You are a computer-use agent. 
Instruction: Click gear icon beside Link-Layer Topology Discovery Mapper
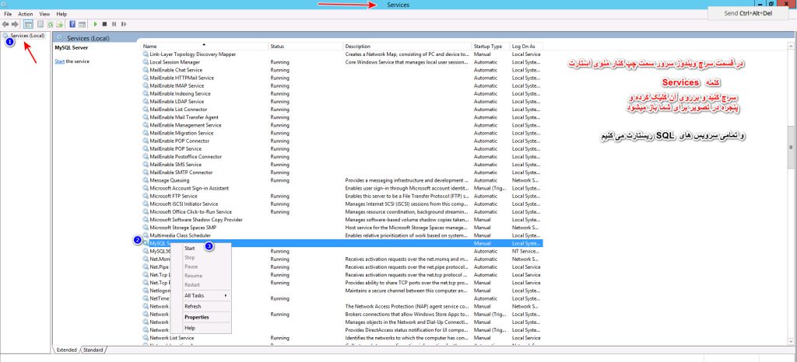(146, 54)
